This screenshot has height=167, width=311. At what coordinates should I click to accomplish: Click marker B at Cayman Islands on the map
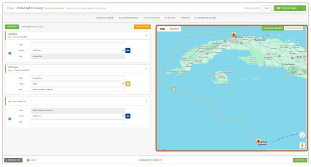[x=258, y=141]
